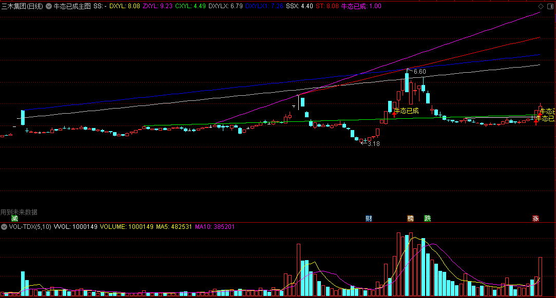Click the 6.60 high price label
Viewport: 556px width, 298px height.
pos(420,71)
